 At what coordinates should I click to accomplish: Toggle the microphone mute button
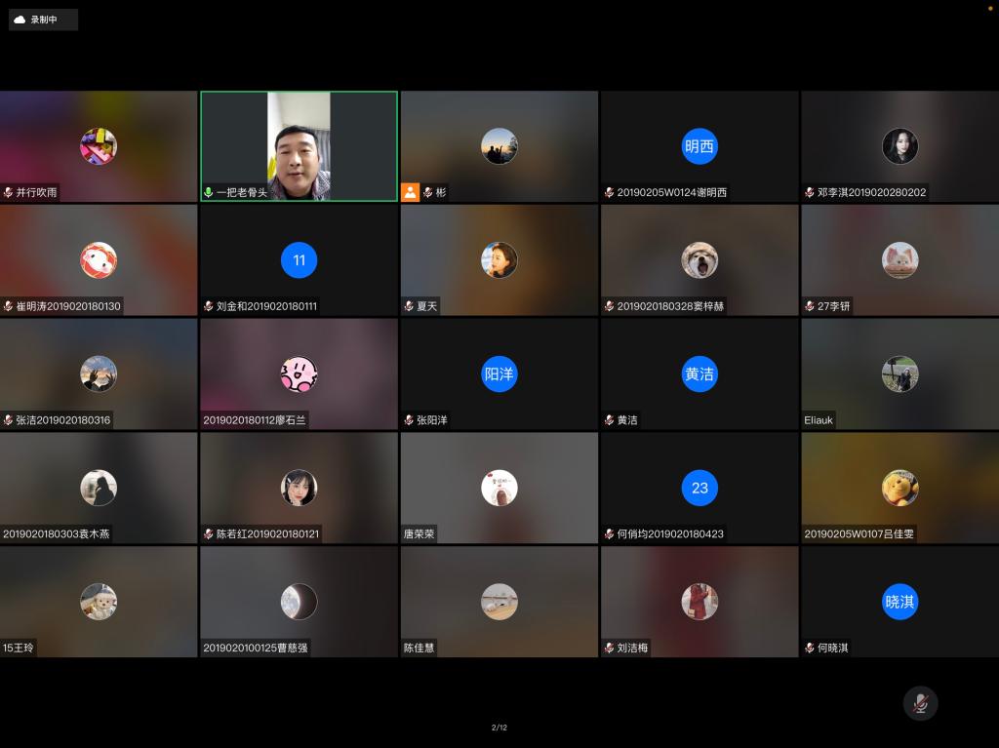point(919,703)
